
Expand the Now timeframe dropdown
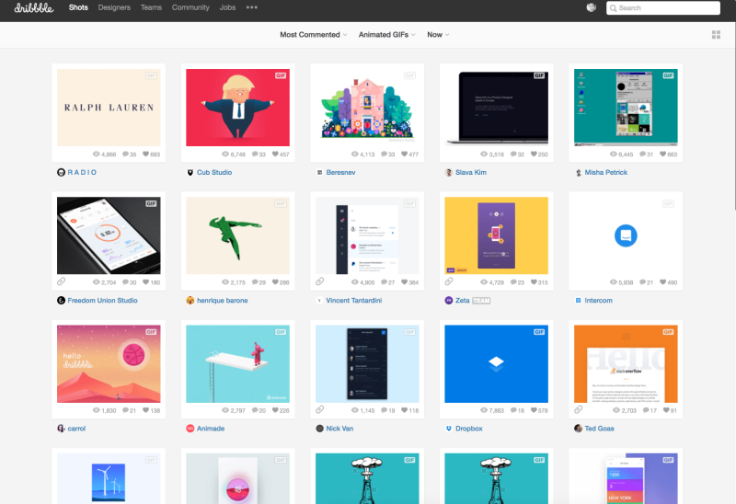(x=438, y=35)
